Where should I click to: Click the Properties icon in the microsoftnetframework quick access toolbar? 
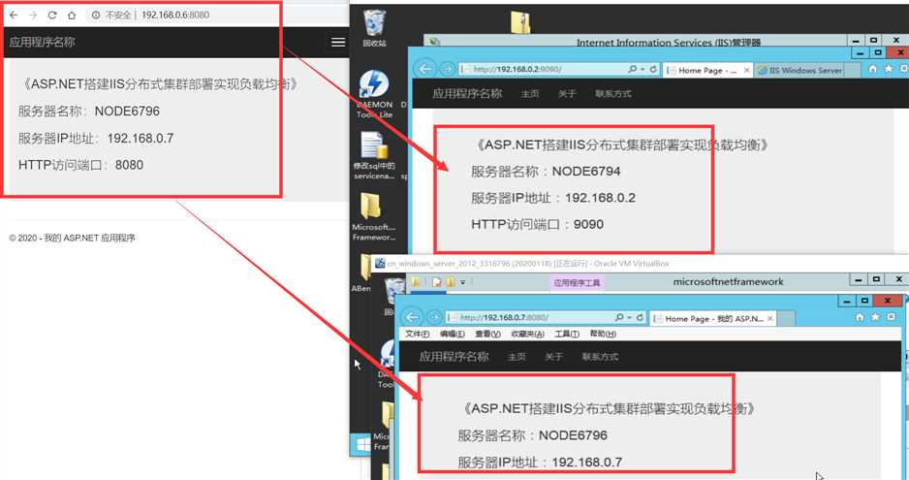436,282
